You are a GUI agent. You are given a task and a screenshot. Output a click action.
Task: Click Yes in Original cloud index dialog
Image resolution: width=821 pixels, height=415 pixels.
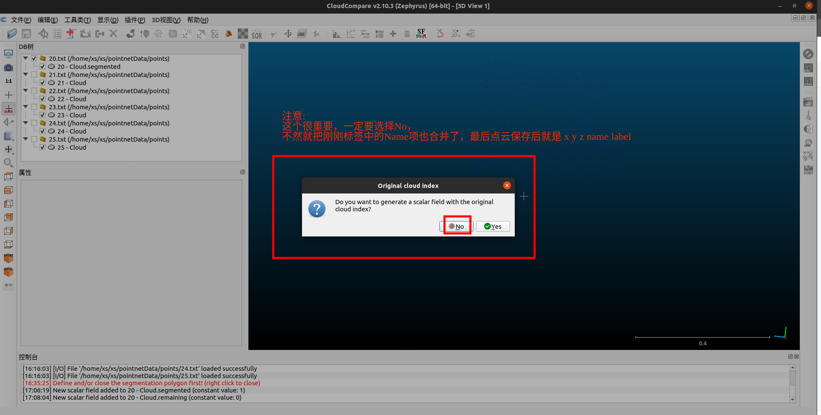point(493,227)
